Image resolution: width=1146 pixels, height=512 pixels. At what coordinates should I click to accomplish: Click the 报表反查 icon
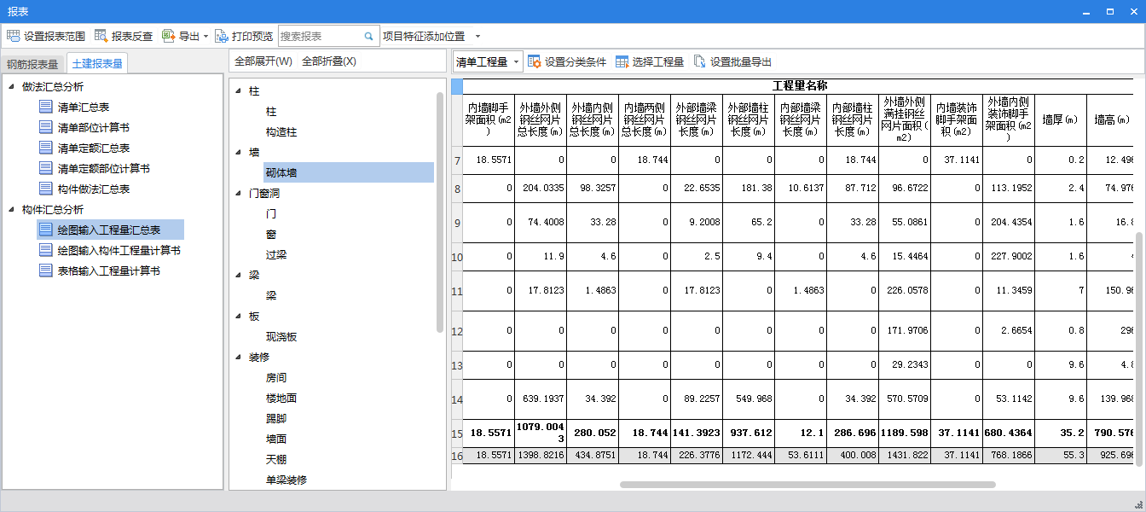click(x=101, y=36)
